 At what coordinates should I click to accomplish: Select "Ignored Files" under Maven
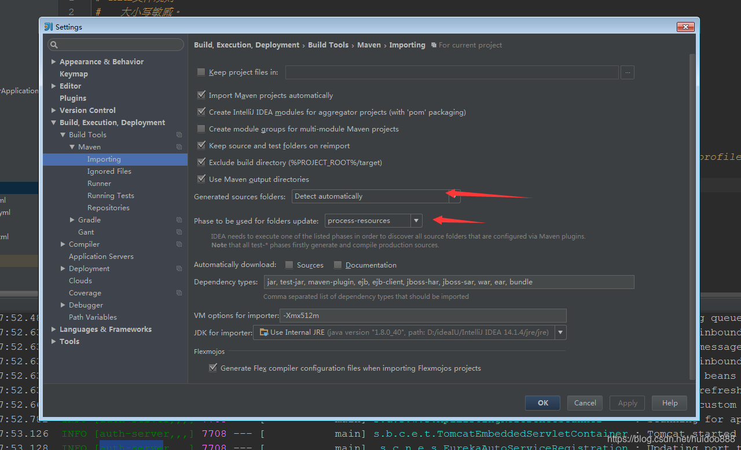(x=109, y=171)
